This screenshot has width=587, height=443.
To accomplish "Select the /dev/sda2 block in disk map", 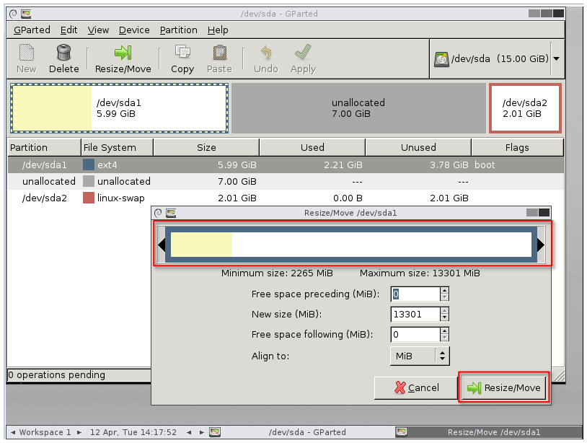I will [525, 108].
